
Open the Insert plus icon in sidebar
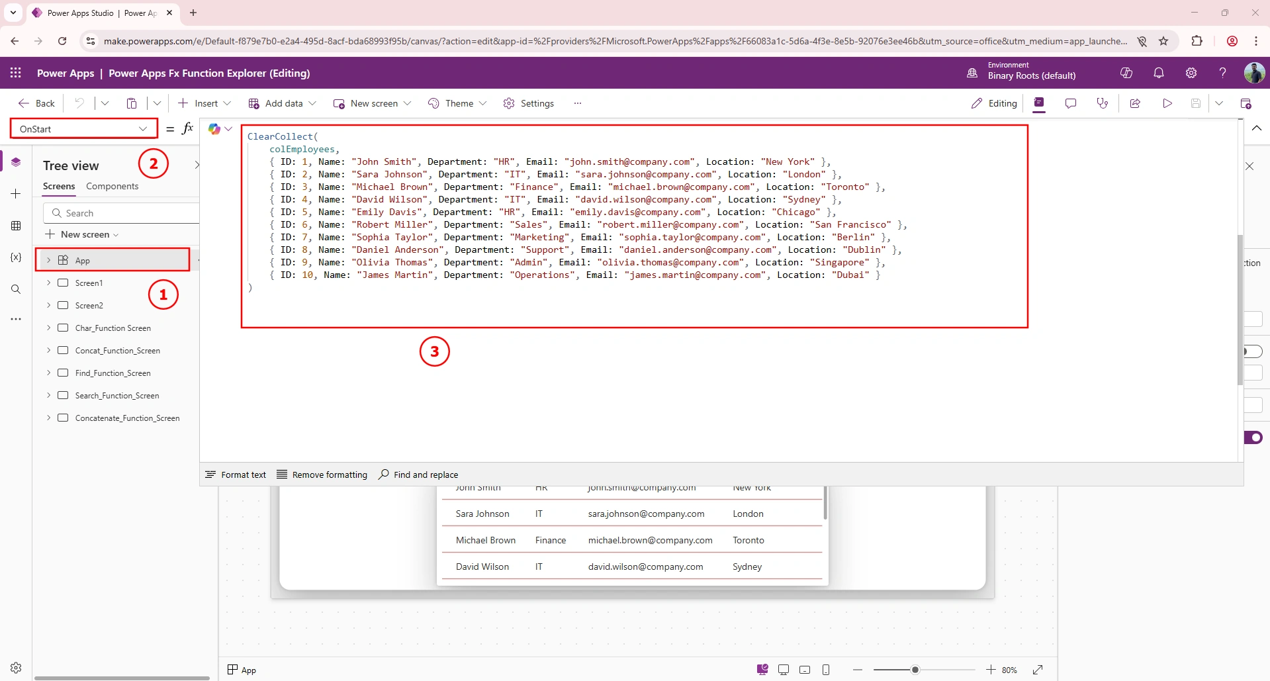point(16,194)
